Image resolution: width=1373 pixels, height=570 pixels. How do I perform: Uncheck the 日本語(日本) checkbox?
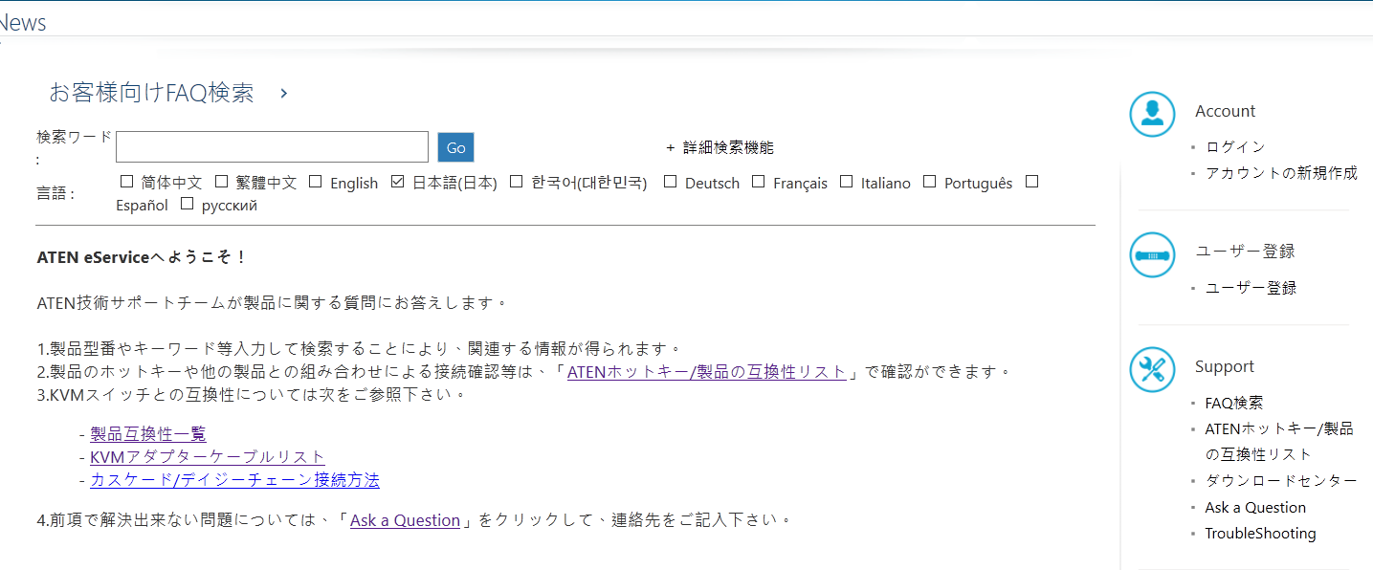tap(398, 181)
